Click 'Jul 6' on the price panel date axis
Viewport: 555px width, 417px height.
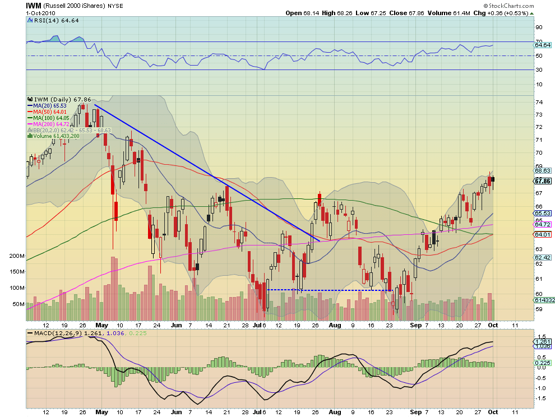click(x=259, y=325)
